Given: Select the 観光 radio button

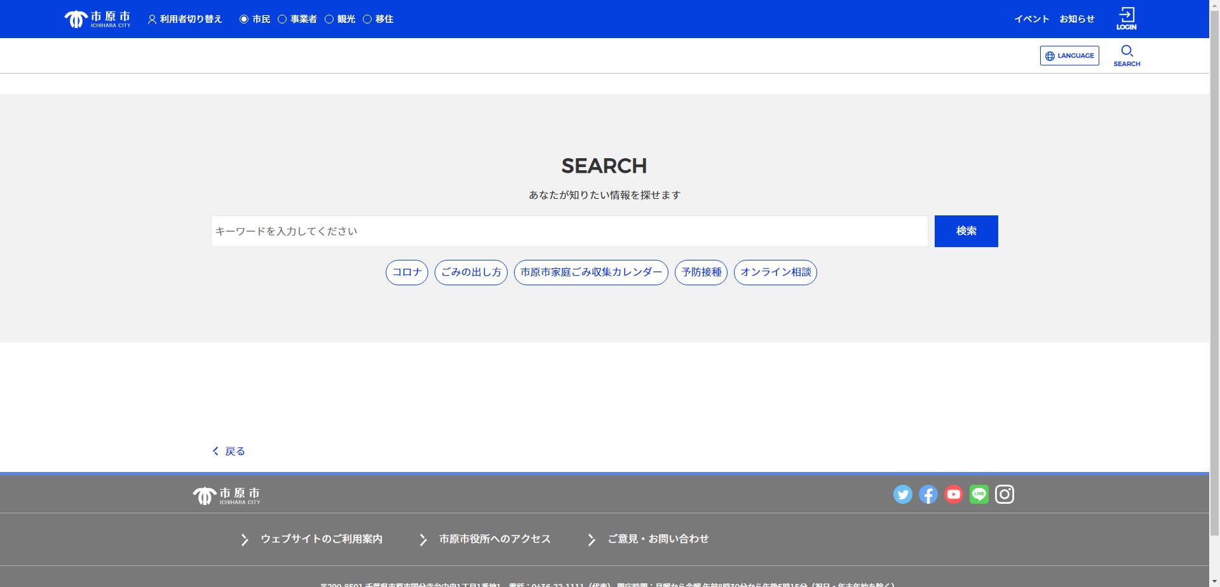Looking at the screenshot, I should [329, 19].
